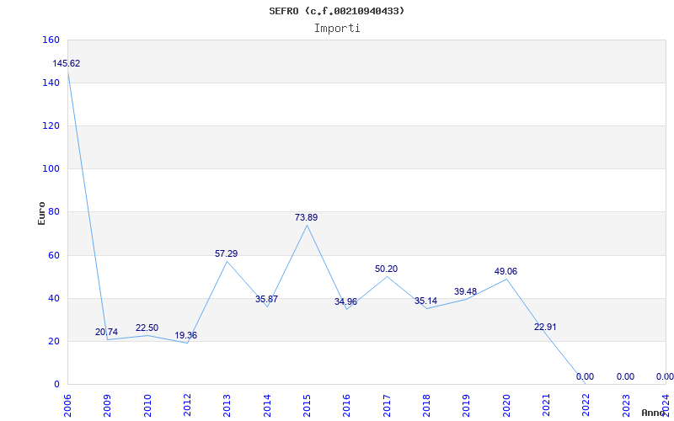Select the 2013 x-axis year label
674x421 pixels.
pos(227,405)
